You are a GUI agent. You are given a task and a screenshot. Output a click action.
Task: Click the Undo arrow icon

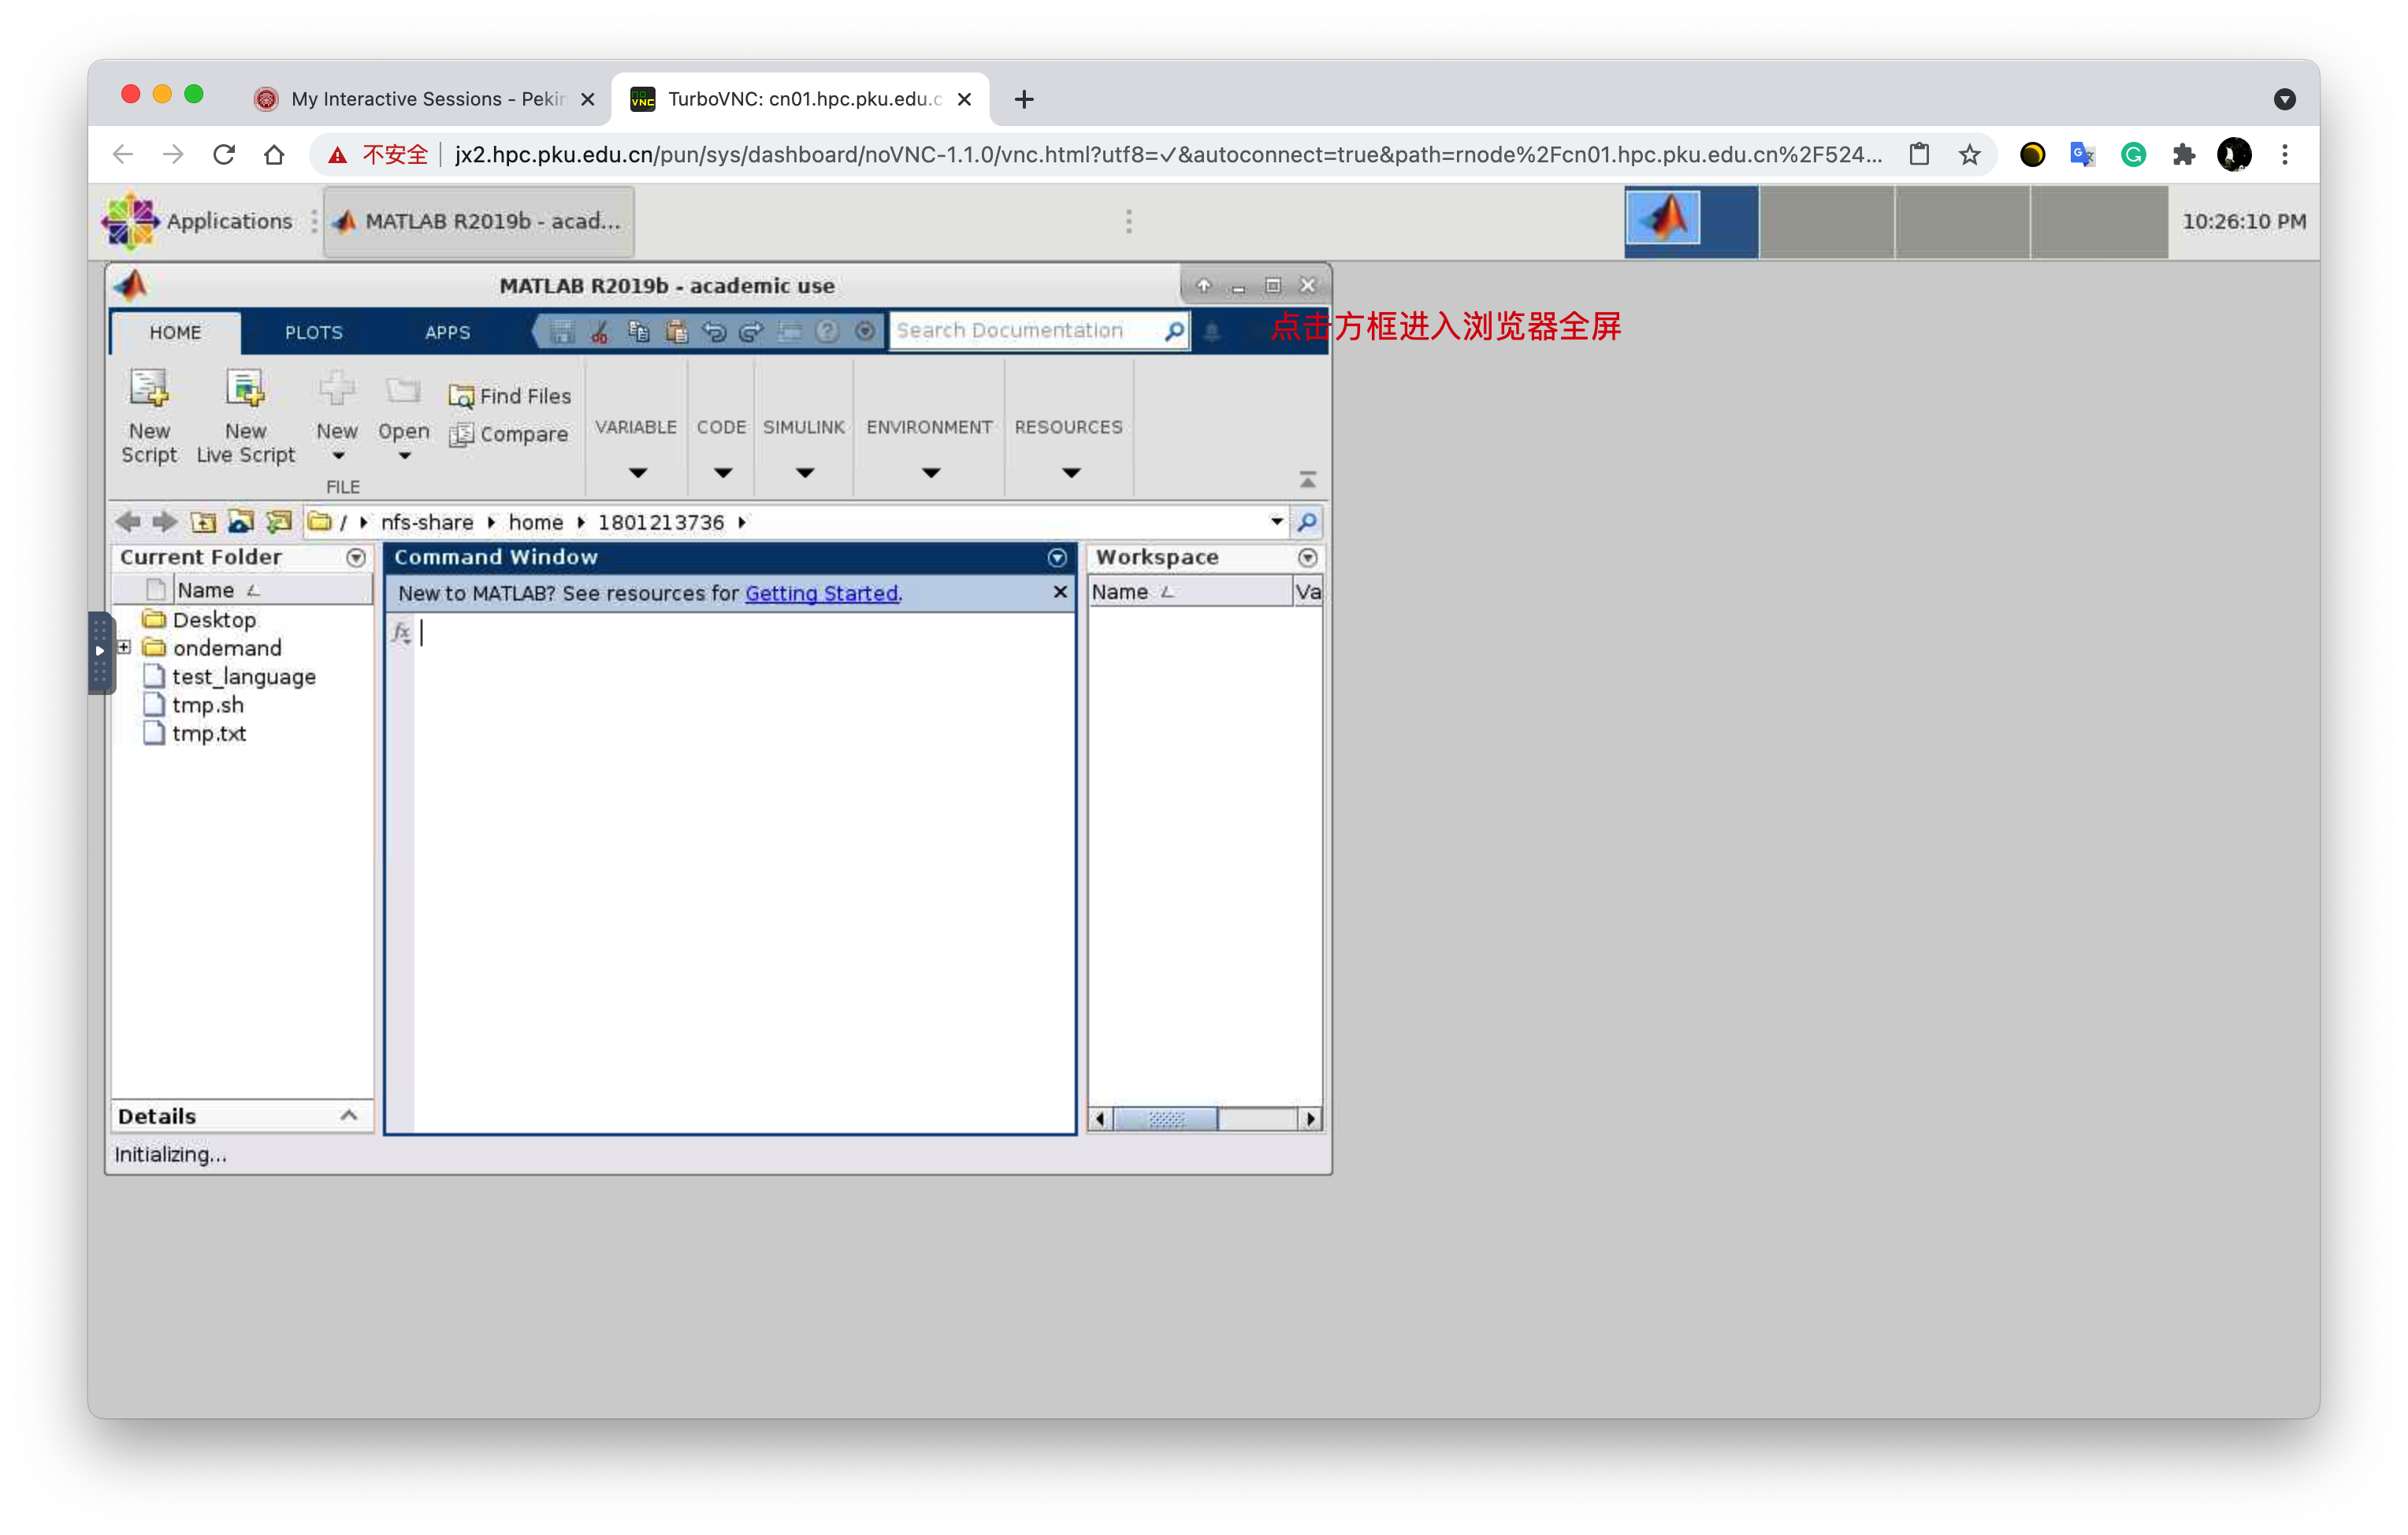pos(714,331)
